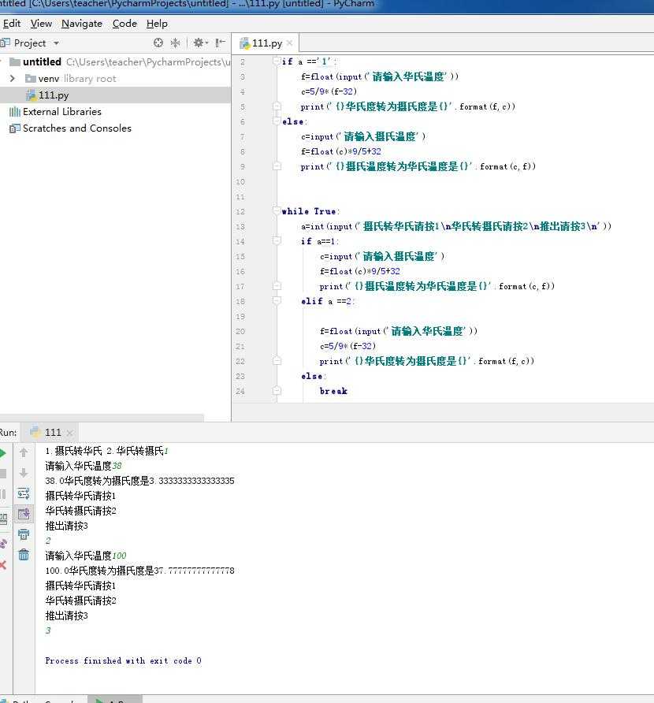Collapse all nodes in Project panel
Screen dimensions: 654x703
[x=175, y=43]
